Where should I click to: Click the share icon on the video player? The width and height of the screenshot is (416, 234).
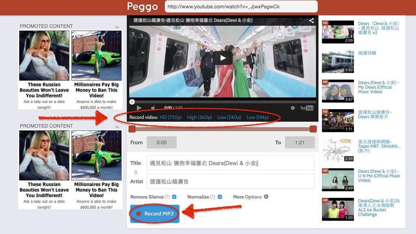click(312, 20)
